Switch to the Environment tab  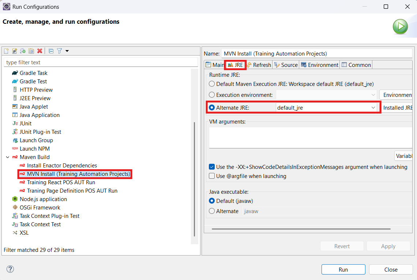coord(319,65)
